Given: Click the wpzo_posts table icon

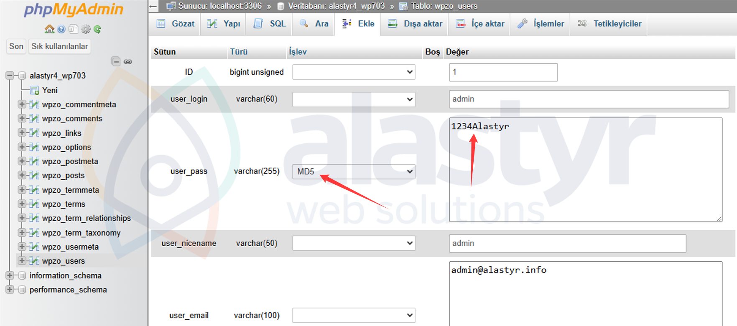Looking at the screenshot, I should 34,176.
